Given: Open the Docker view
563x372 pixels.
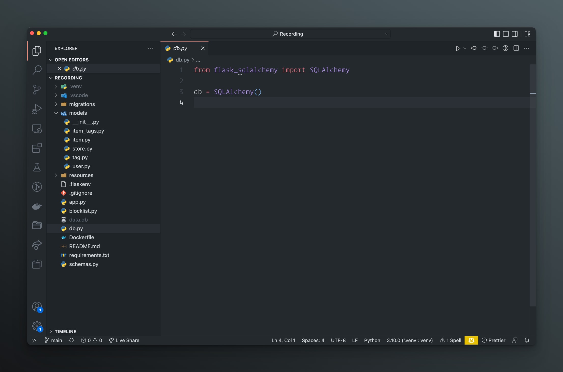Looking at the screenshot, I should [37, 206].
